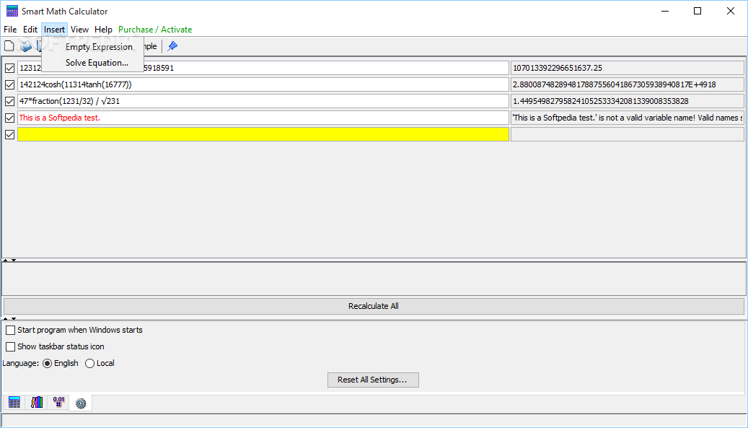Click the Smart Math Calculator title bar icon
Image resolution: width=748 pixels, height=428 pixels.
12,11
